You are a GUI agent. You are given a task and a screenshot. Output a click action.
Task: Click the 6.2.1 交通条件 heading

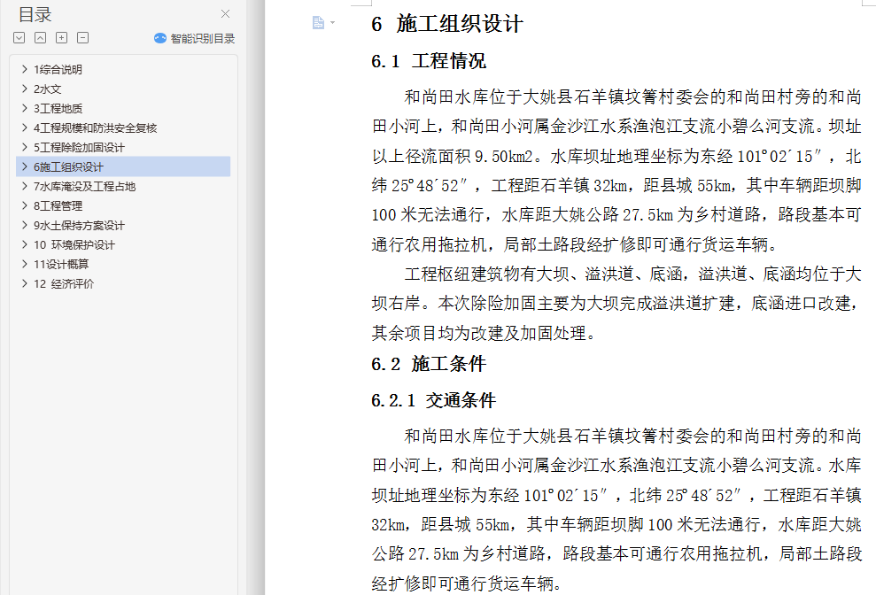click(x=433, y=400)
